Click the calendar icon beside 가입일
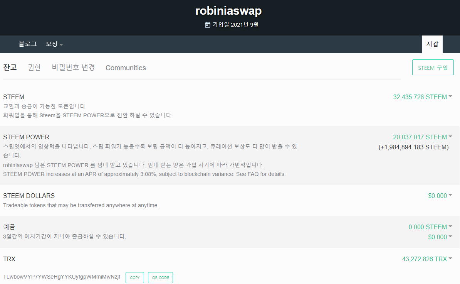The width and height of the screenshot is (460, 284). pos(207,25)
